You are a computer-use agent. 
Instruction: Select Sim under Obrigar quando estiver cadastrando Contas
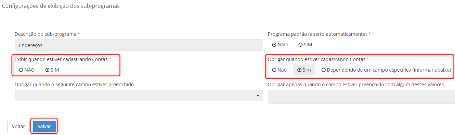tap(304, 70)
